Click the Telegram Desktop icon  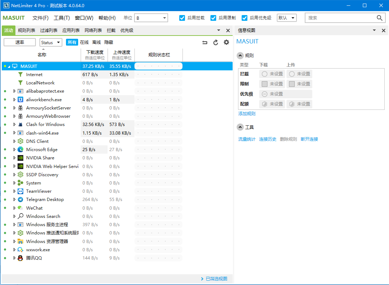[20, 200]
